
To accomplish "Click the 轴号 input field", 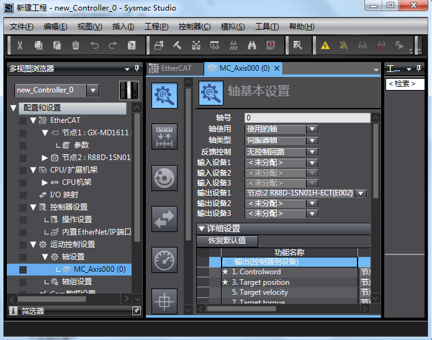I will point(307,118).
